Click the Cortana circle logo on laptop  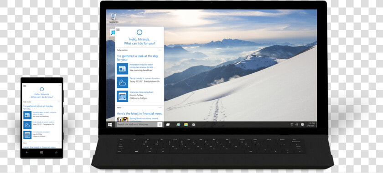(140, 32)
